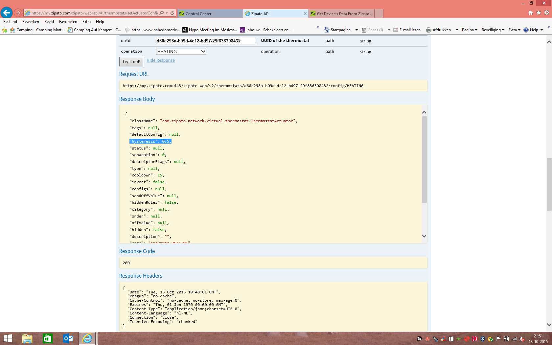
Task: Expand the operation HEATING dropdown
Action: [x=181, y=52]
